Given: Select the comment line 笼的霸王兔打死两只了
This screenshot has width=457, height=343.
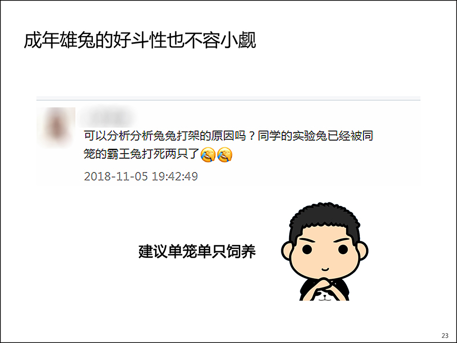Looking at the screenshot, I should pyautogui.click(x=141, y=154).
